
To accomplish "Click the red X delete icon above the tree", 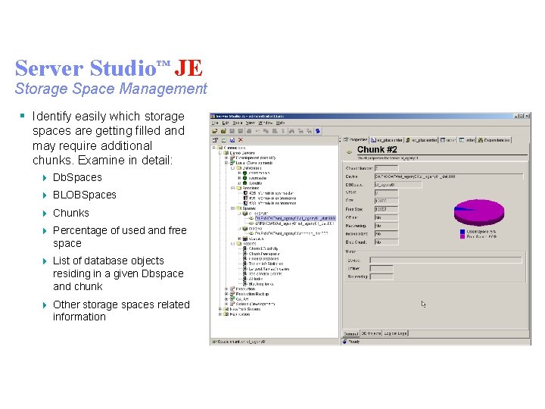I will coord(241,140).
